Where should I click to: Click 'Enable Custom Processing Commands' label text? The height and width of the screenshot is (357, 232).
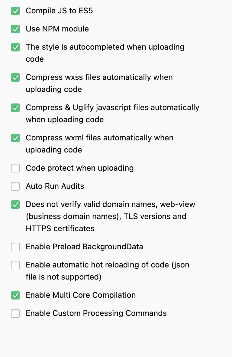coord(96,313)
